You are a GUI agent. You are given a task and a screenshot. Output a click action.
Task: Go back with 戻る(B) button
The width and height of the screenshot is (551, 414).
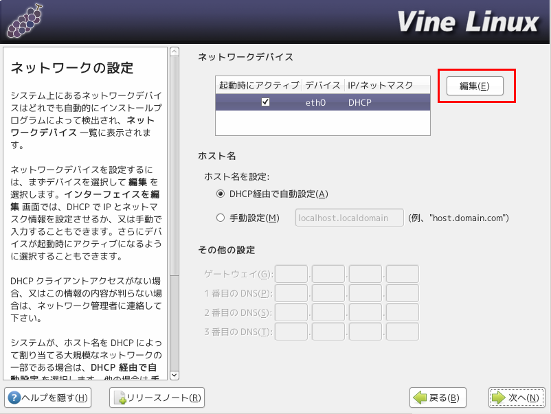click(438, 398)
